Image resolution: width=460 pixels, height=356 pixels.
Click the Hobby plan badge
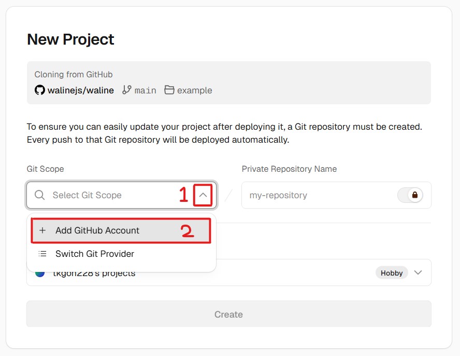click(392, 273)
